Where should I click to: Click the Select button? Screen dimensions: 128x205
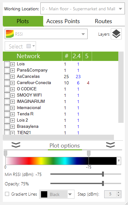point(20,46)
